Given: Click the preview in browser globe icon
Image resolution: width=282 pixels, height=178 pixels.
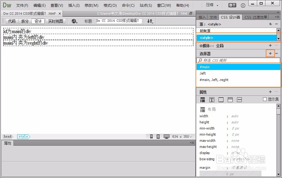Looking at the screenshot, I should click(74, 21).
